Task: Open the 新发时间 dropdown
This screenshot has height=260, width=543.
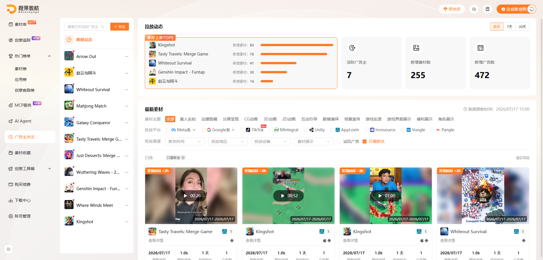Action: pyautogui.click(x=185, y=141)
